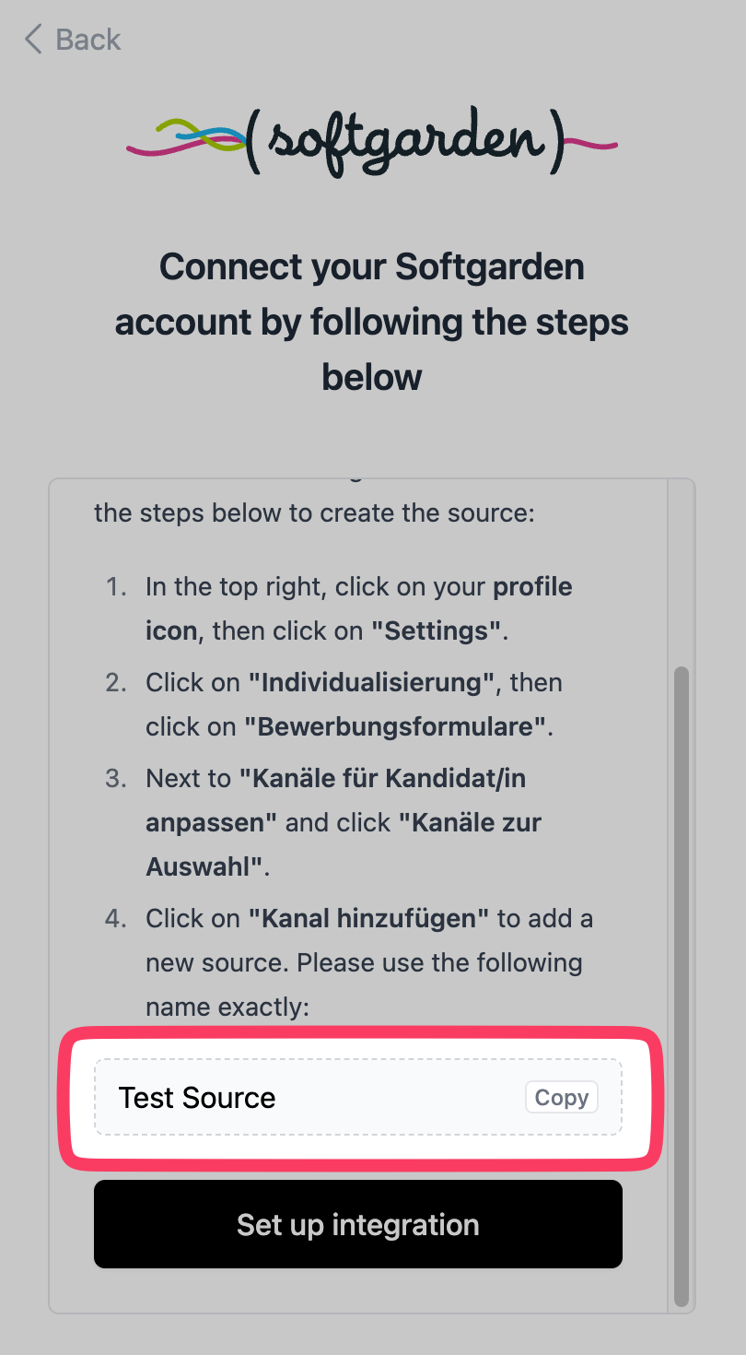Click the Softgarden logo
The width and height of the screenshot is (746, 1355).
[372, 141]
